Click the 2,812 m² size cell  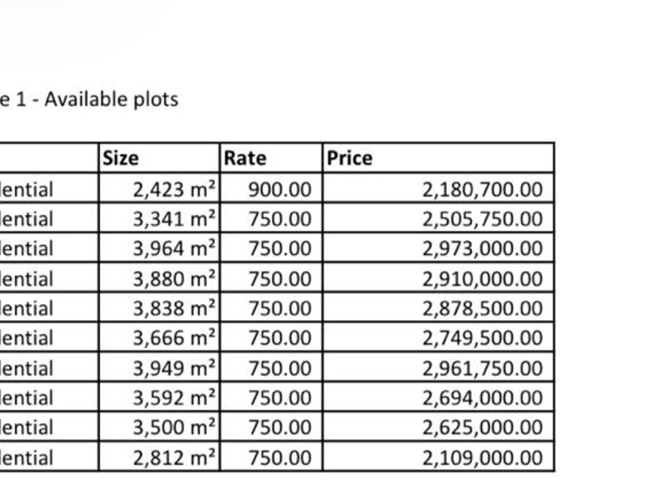click(x=174, y=457)
